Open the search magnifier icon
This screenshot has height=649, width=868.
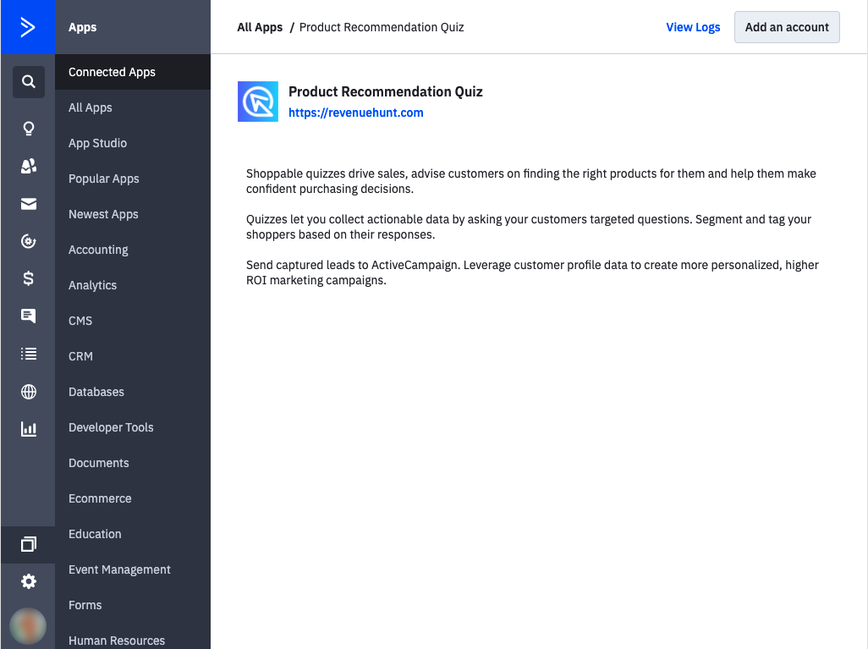28,82
